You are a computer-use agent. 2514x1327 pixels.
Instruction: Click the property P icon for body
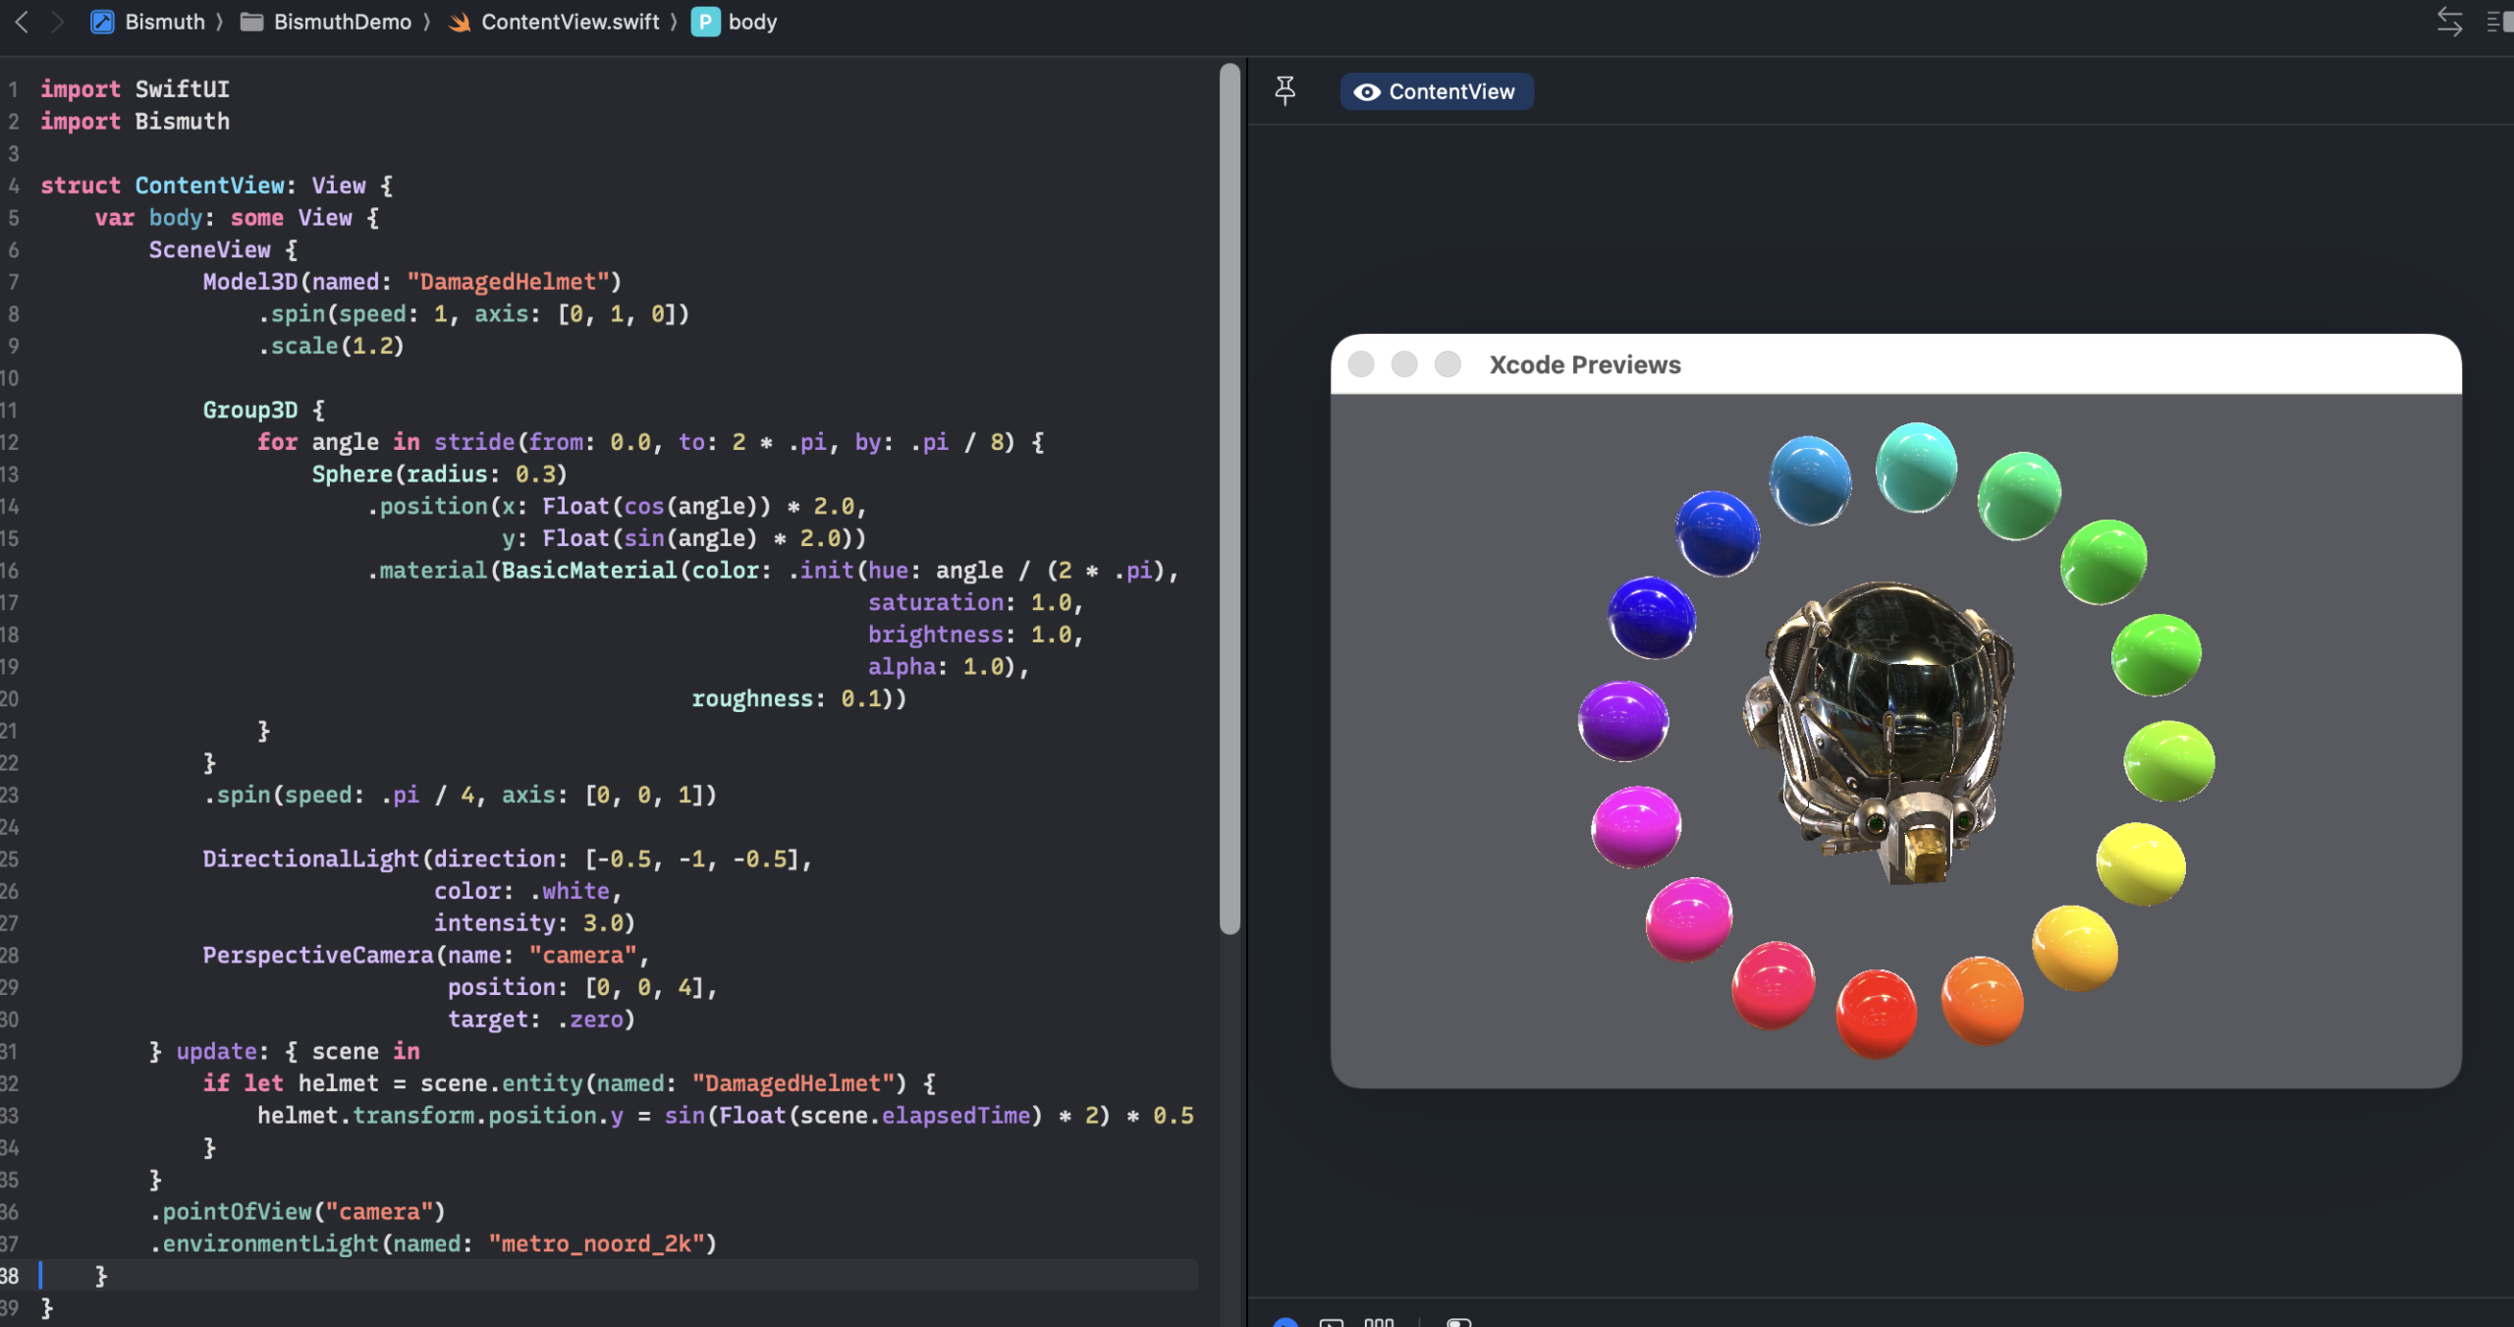[704, 22]
